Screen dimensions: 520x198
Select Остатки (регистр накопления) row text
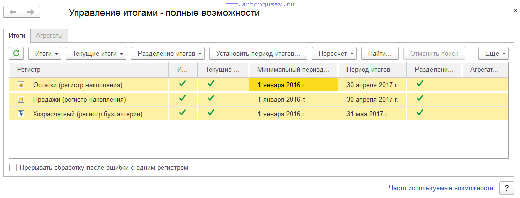coord(77,85)
